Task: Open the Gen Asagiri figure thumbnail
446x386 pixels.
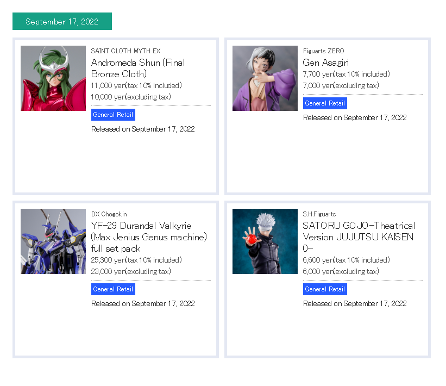Action: click(x=265, y=78)
